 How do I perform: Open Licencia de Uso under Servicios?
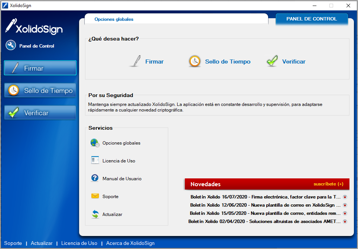point(119,161)
